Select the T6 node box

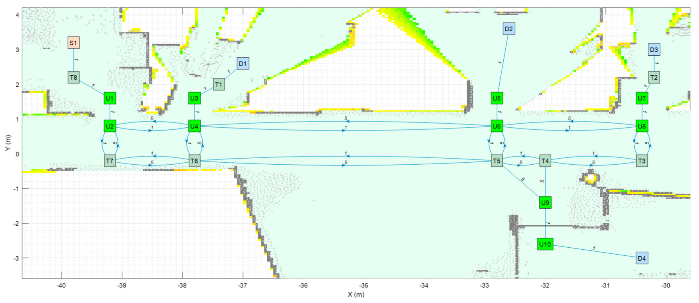pyautogui.click(x=194, y=161)
